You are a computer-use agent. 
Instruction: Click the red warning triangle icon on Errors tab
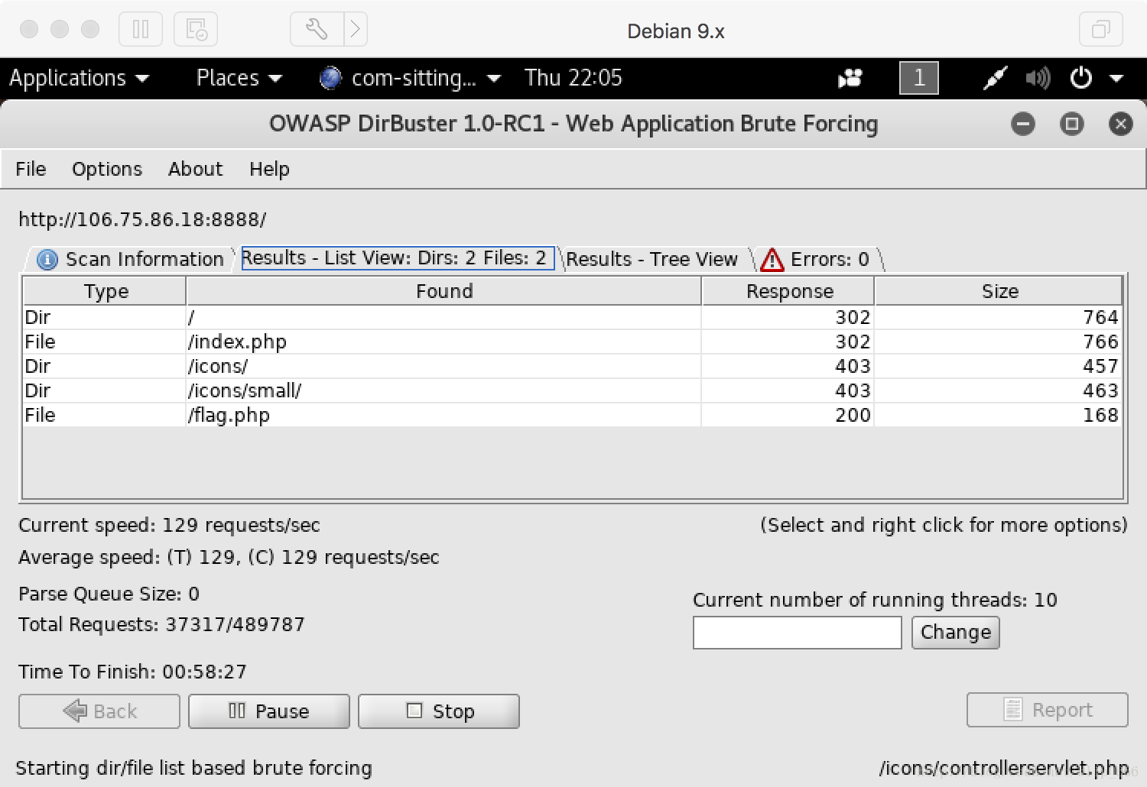(x=772, y=261)
